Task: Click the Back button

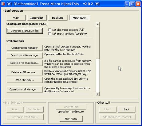Action: click(x=127, y=109)
